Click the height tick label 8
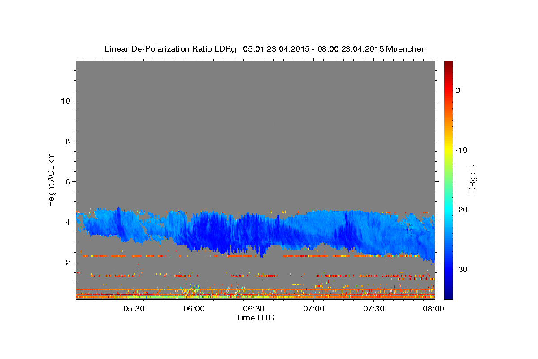The width and height of the screenshot is (538, 359). tap(67, 141)
